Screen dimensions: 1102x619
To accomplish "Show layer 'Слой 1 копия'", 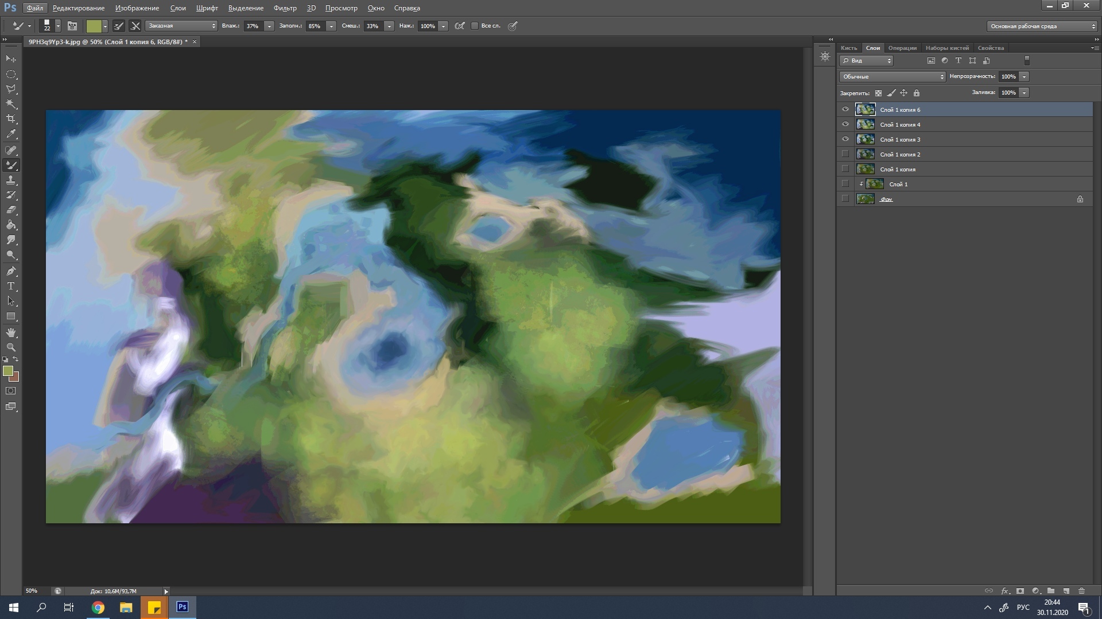I will (845, 169).
